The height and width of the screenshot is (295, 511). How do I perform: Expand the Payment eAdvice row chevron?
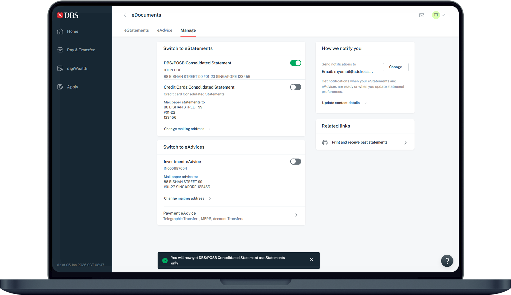pyautogui.click(x=296, y=215)
